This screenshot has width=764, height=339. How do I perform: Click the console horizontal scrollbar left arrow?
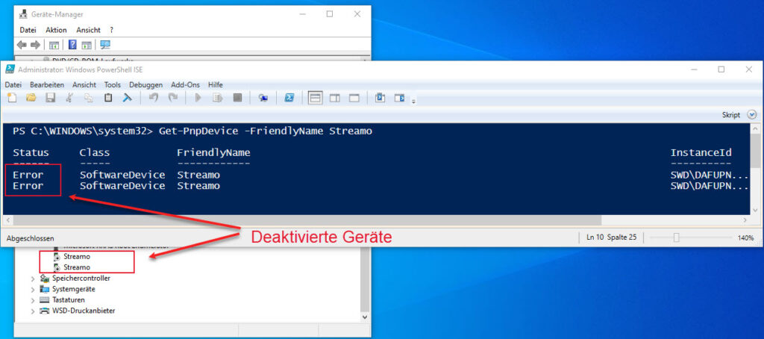[x=7, y=220]
